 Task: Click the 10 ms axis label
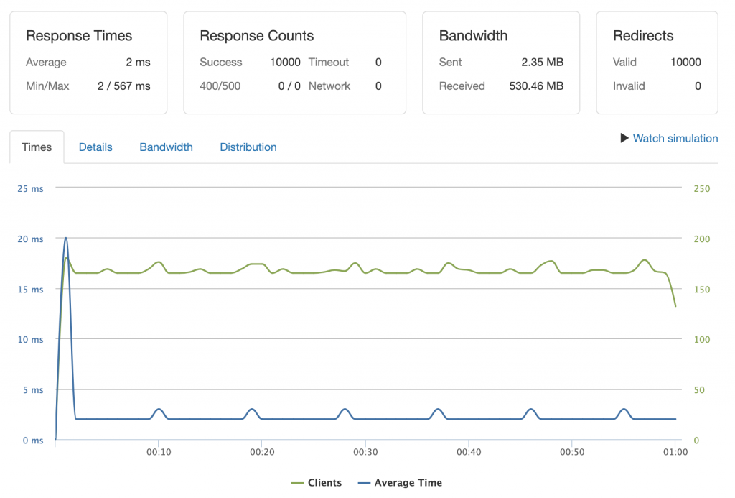click(x=30, y=339)
